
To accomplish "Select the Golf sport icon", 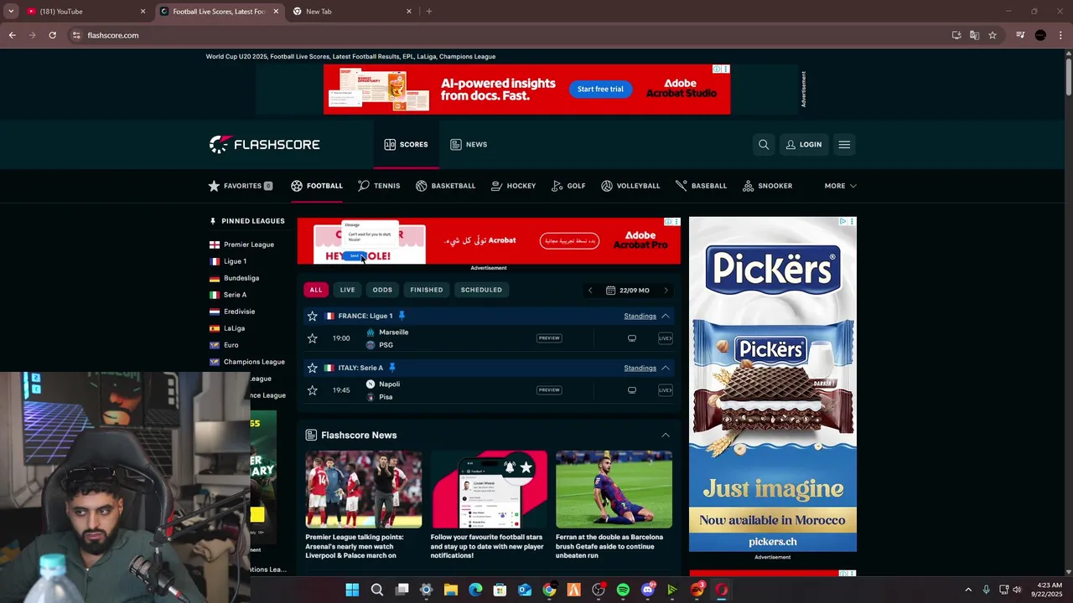I will point(557,186).
